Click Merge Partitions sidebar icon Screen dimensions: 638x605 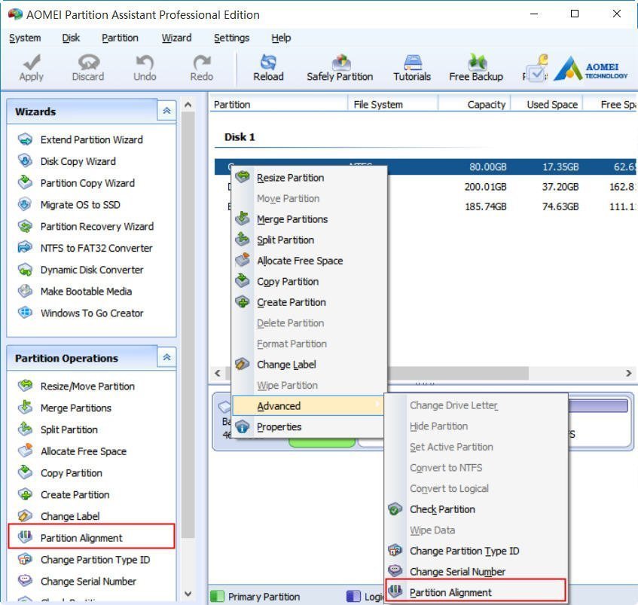click(x=25, y=408)
